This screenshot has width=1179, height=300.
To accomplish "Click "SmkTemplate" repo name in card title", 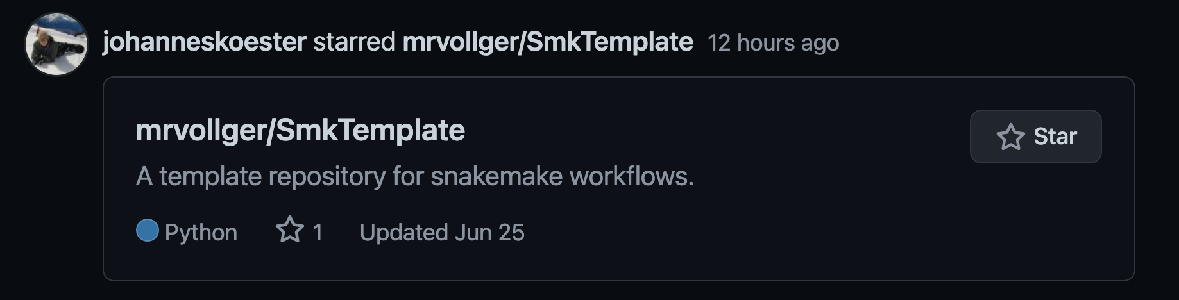I will coord(371,131).
